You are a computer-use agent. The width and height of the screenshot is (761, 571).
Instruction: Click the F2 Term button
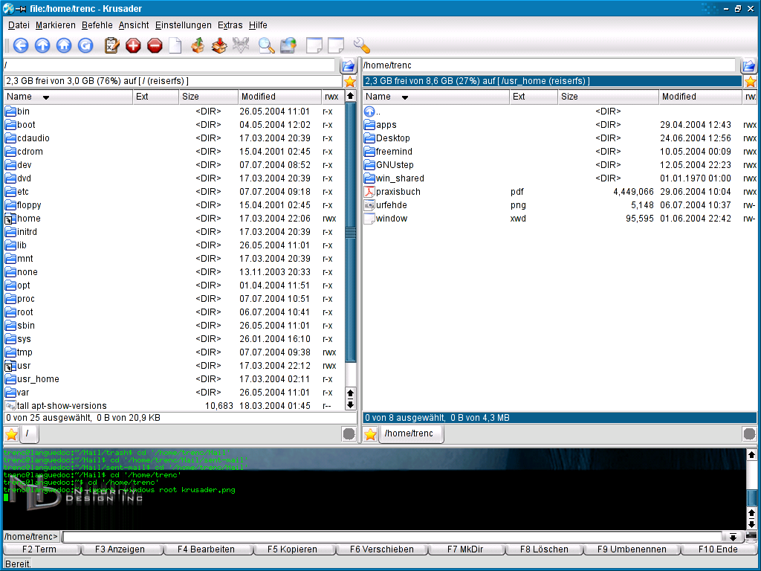pyautogui.click(x=42, y=549)
